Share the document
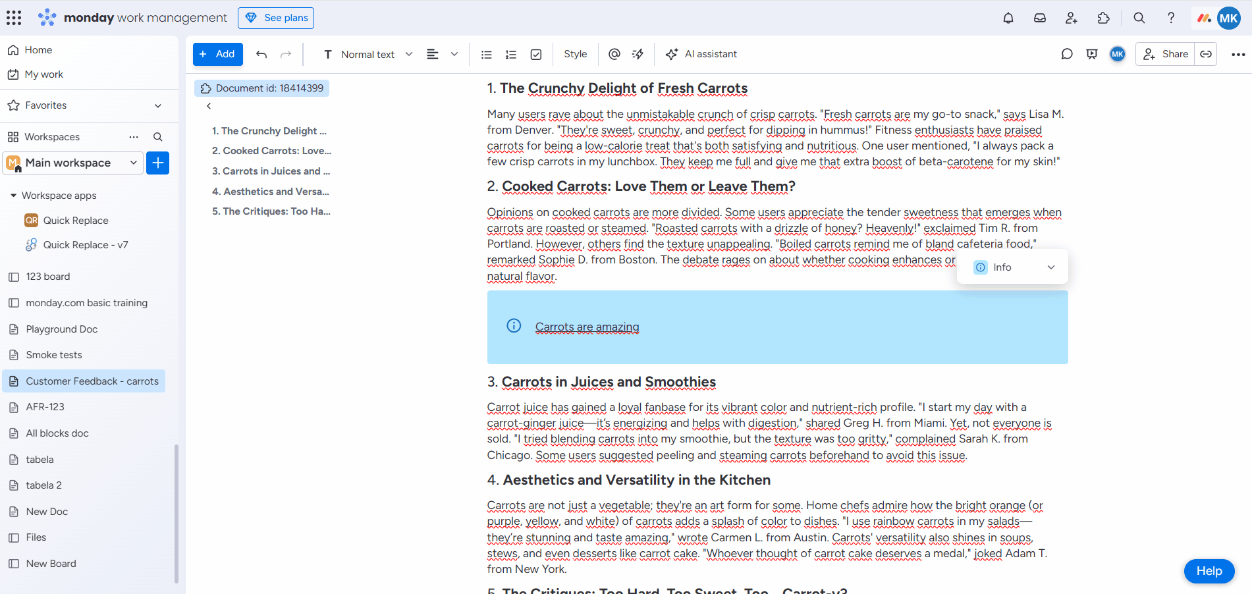This screenshot has height=594, width=1252. pyautogui.click(x=1165, y=54)
